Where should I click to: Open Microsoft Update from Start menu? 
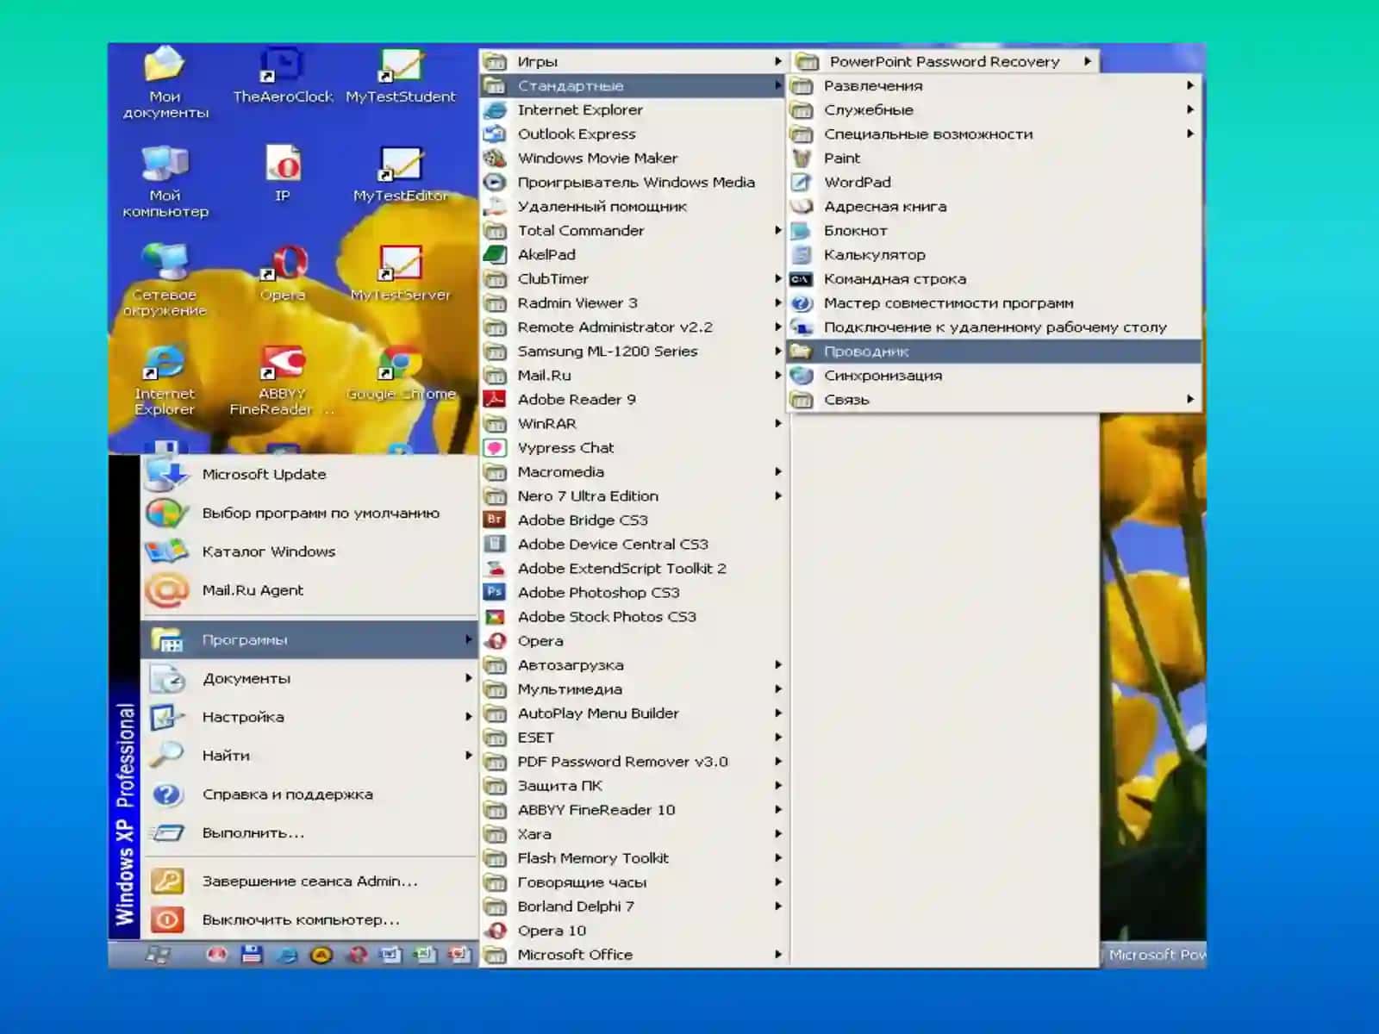[x=309, y=475]
